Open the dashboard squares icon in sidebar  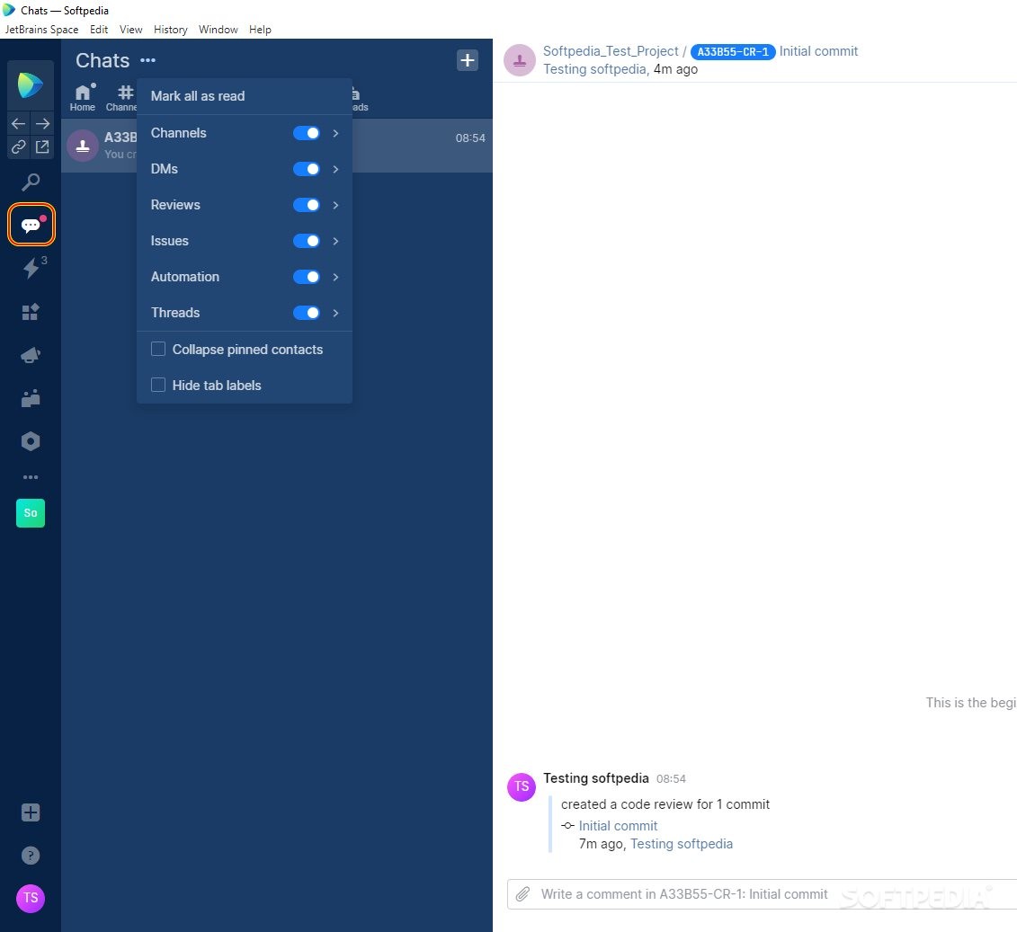click(x=31, y=312)
